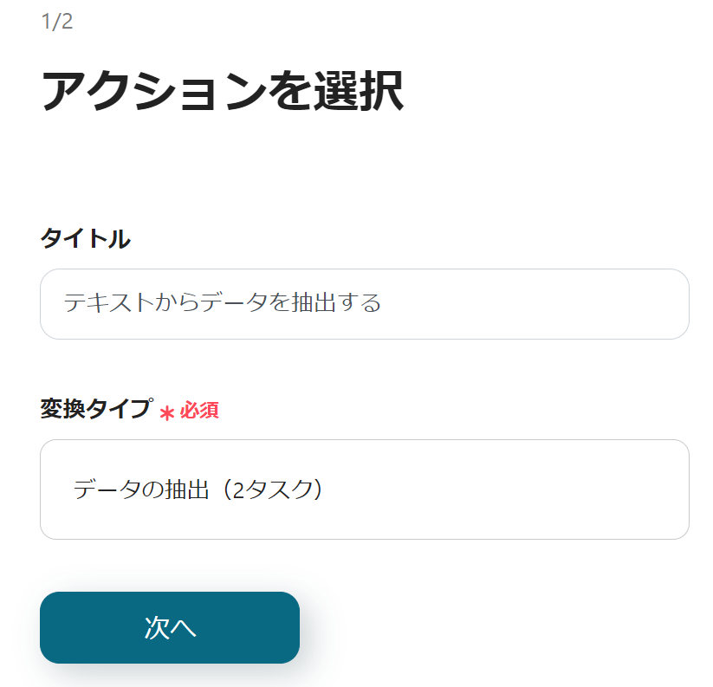The width and height of the screenshot is (713, 687).
Task: Click the red 必須 required marker
Action: point(198,411)
